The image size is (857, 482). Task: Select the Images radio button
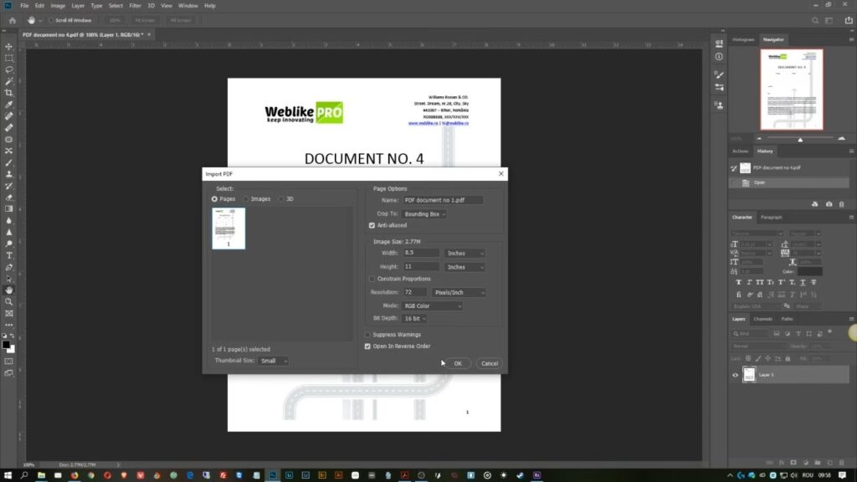247,199
